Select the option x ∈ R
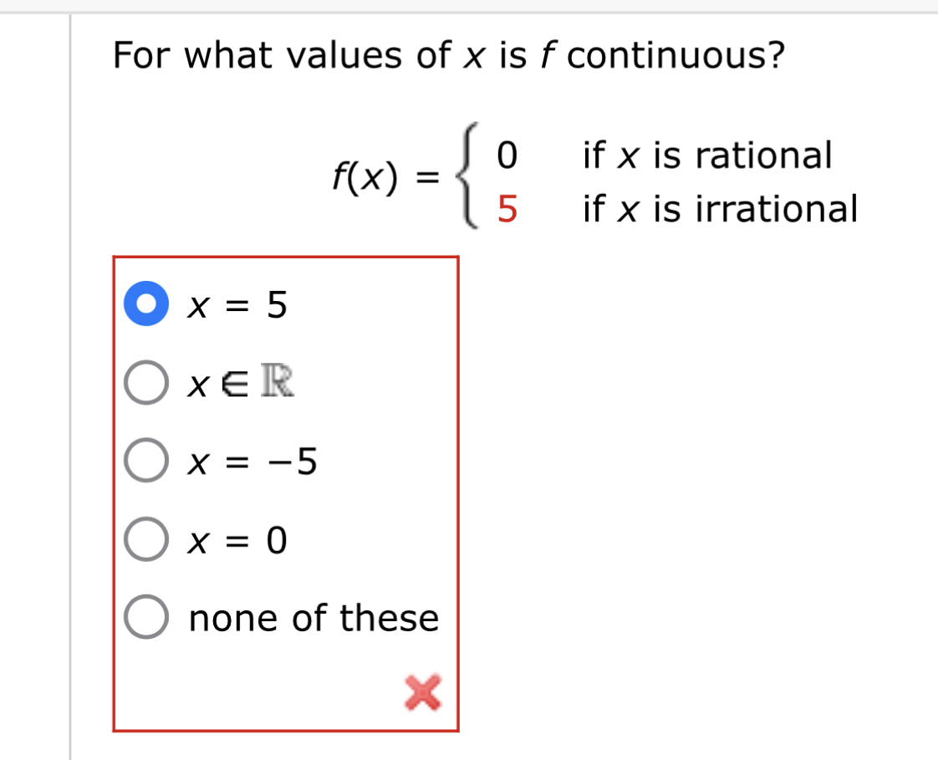Image resolution: width=938 pixels, height=760 pixels. point(145,385)
